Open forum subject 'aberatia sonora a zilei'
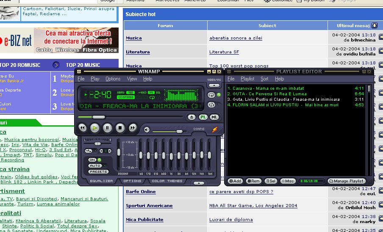Viewport: 383px width, 232px height. point(236,38)
